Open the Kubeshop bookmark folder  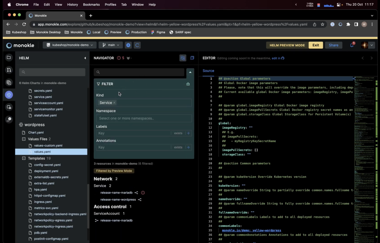(x=16, y=32)
